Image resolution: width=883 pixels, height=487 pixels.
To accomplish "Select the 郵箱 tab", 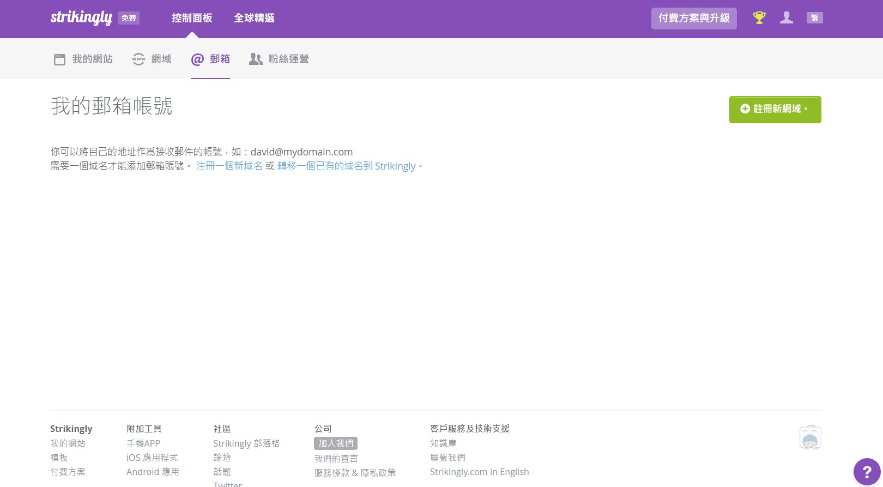I will click(x=210, y=59).
